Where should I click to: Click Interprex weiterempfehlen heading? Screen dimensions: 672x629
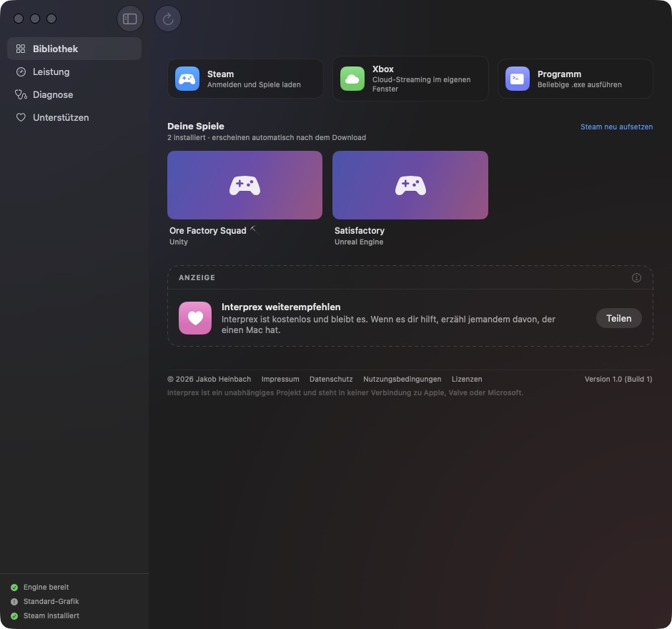[281, 307]
